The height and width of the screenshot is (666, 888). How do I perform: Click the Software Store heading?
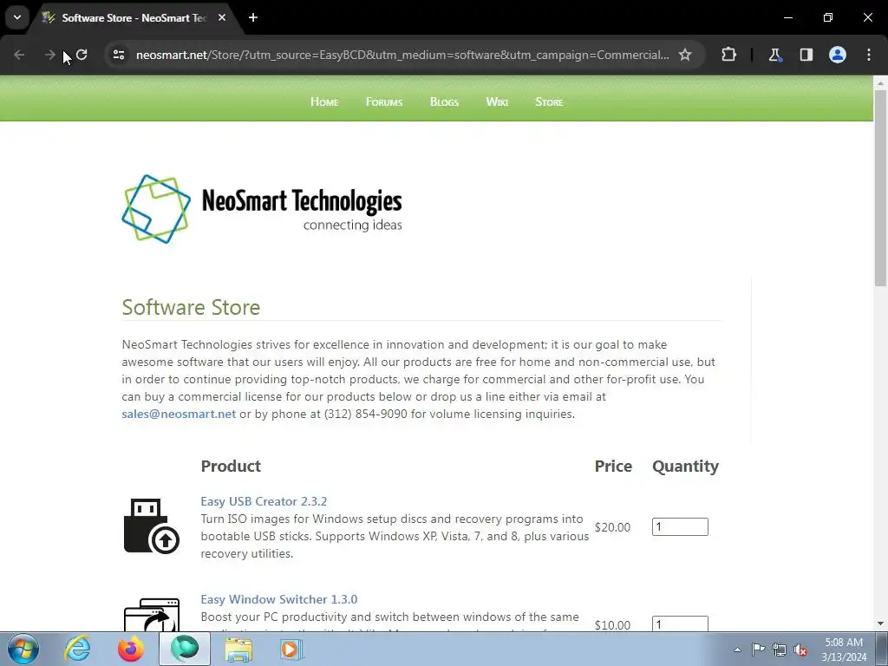191,307
